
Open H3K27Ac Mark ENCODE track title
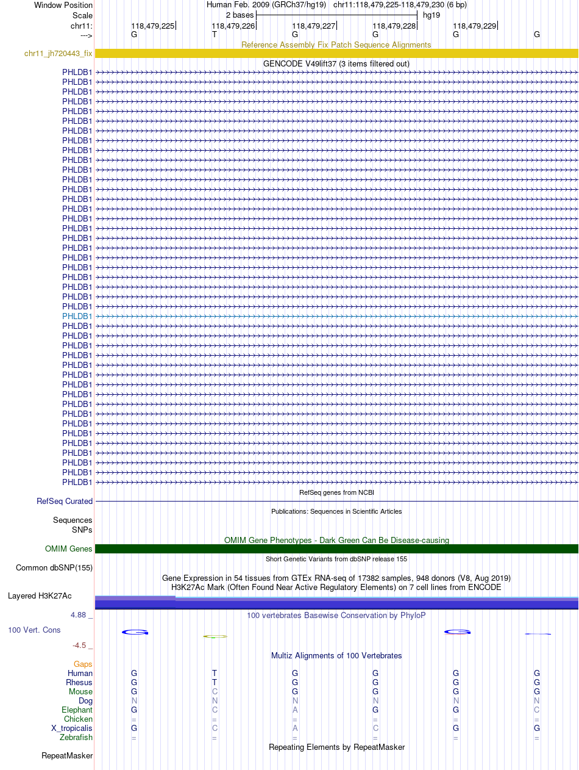tap(336, 587)
